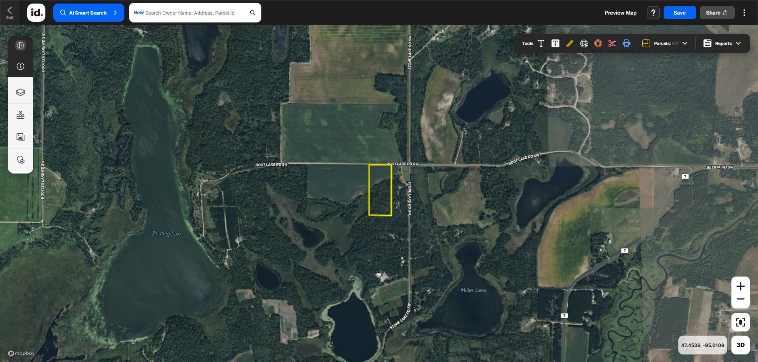Toggle the left sidebar panel collapse

21,45
